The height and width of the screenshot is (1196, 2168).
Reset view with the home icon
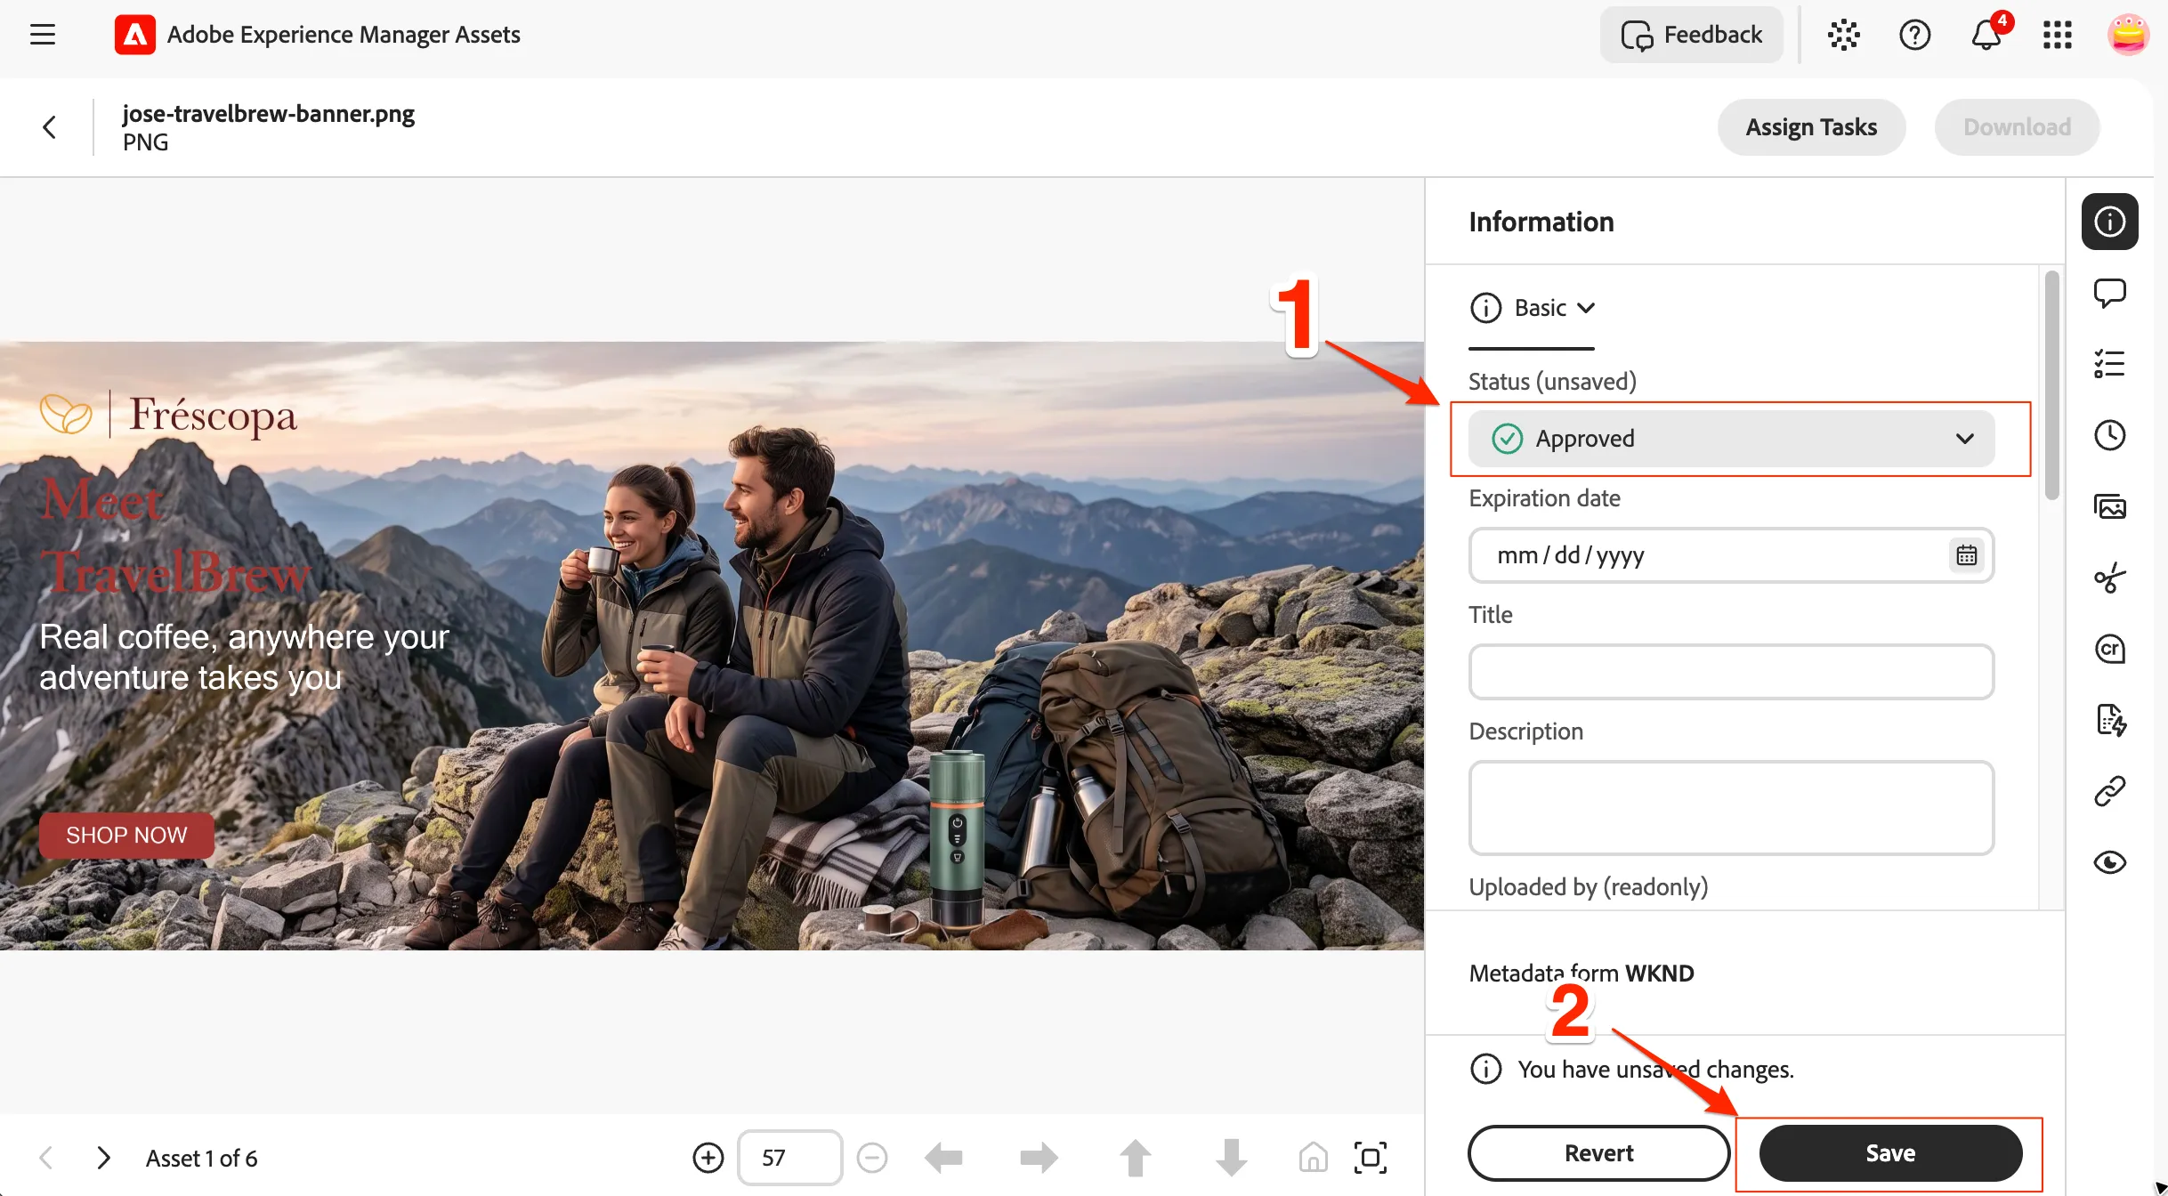tap(1313, 1158)
